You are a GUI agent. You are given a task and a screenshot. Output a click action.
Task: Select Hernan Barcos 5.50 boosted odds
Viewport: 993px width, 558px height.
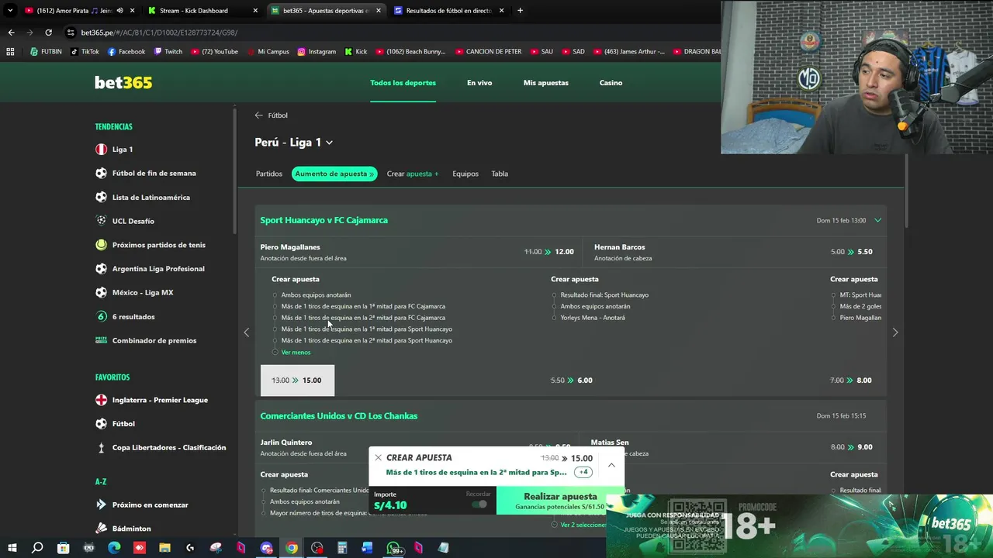(852, 252)
